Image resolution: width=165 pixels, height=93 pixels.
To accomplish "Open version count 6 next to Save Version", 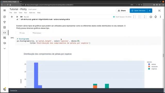I will click(150, 11).
